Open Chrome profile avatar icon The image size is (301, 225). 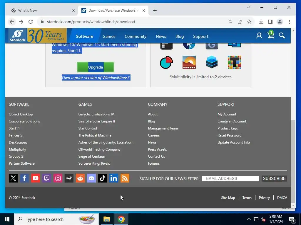point(280,22)
